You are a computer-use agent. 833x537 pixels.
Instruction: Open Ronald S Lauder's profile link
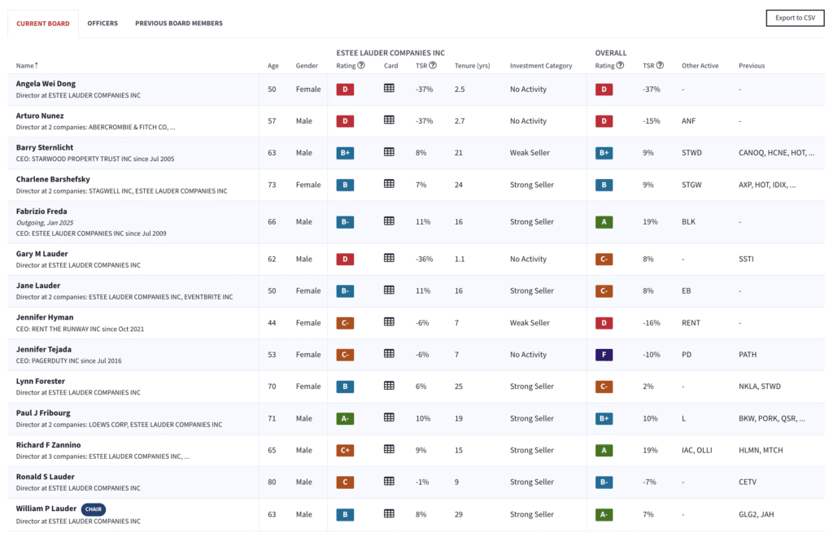click(46, 477)
